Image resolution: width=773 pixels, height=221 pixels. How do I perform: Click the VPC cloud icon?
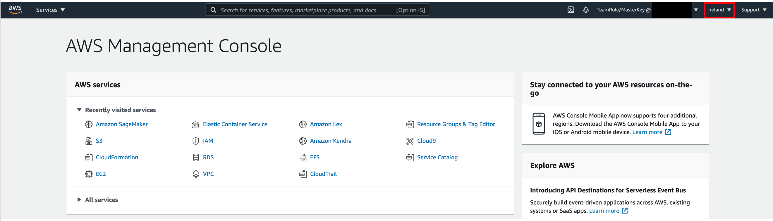(x=196, y=174)
